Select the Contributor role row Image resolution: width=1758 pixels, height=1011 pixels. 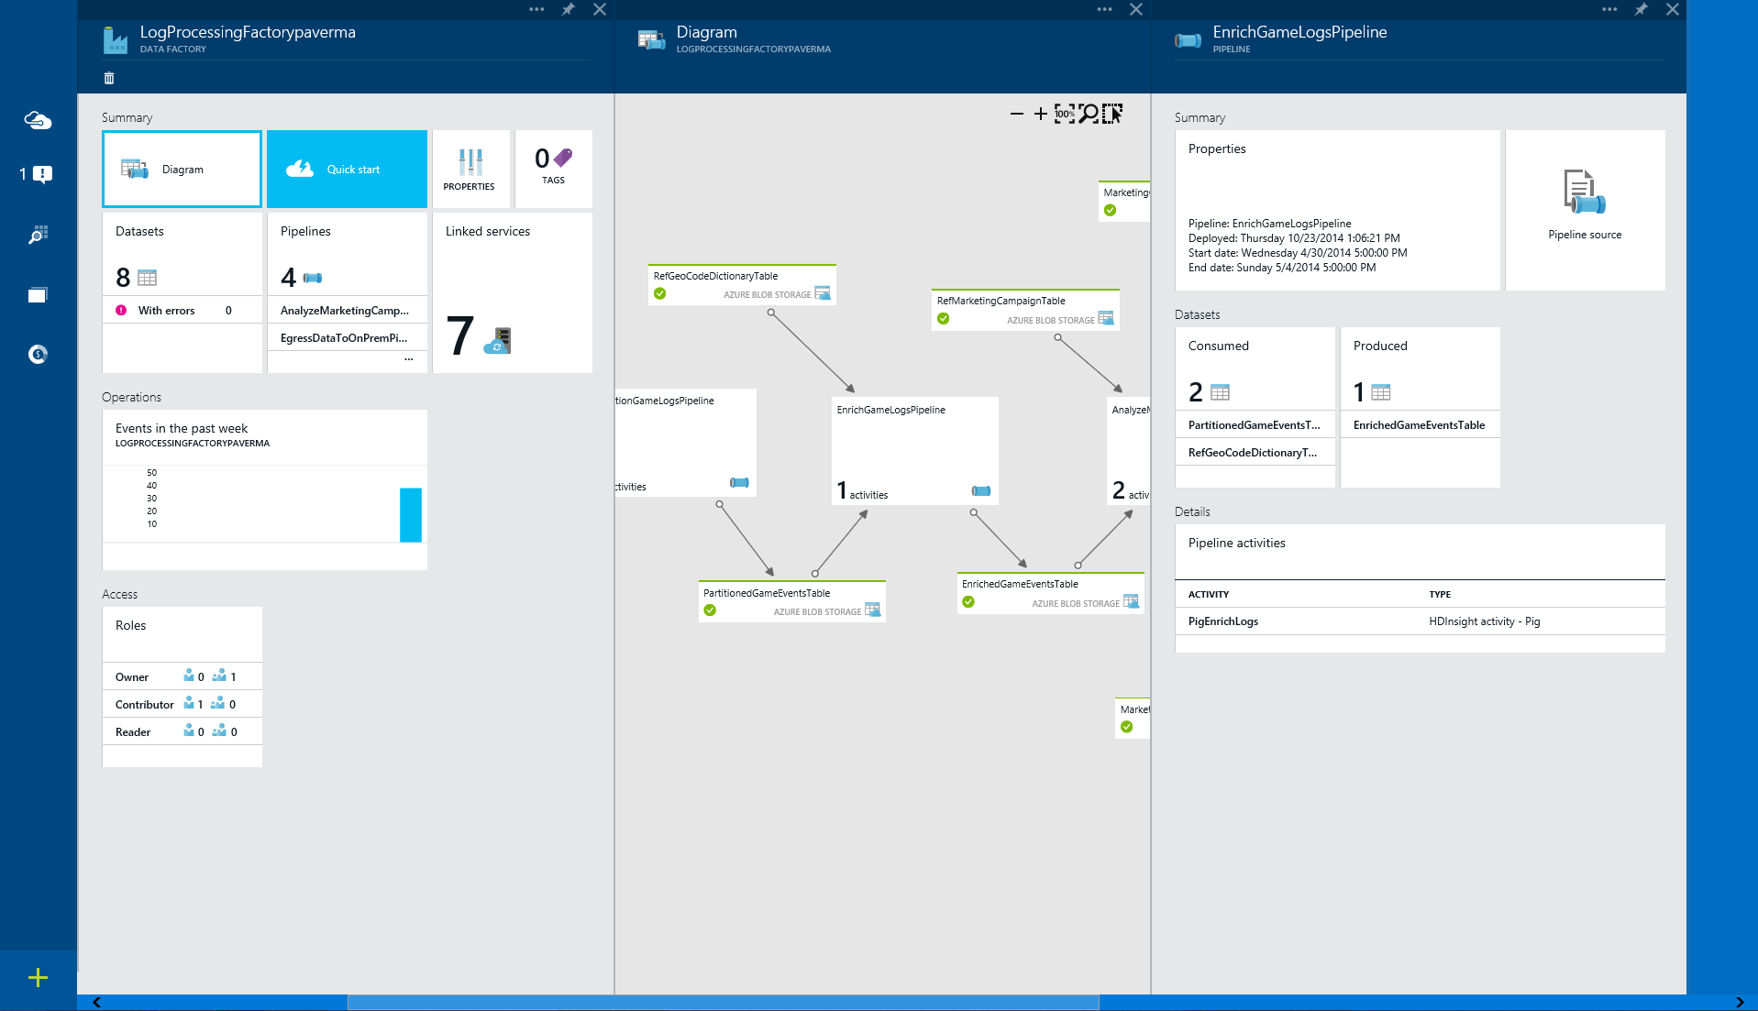point(182,705)
